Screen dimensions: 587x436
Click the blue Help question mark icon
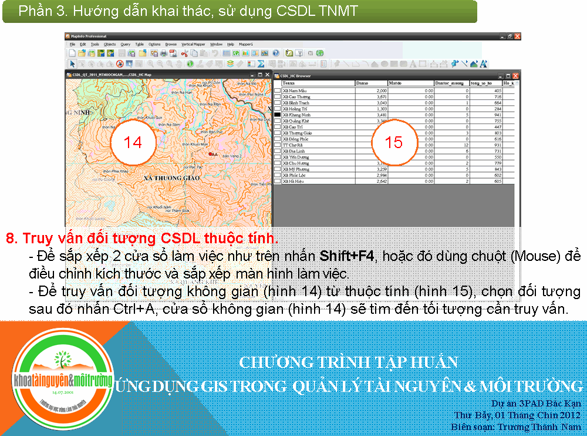pyautogui.click(x=276, y=53)
